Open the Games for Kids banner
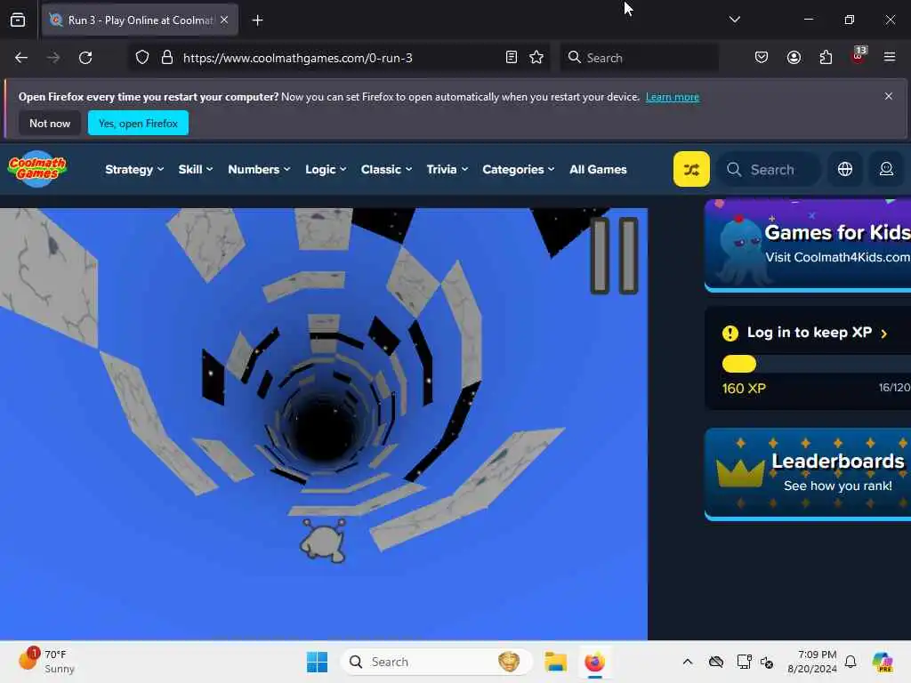This screenshot has height=683, width=911. coord(808,244)
